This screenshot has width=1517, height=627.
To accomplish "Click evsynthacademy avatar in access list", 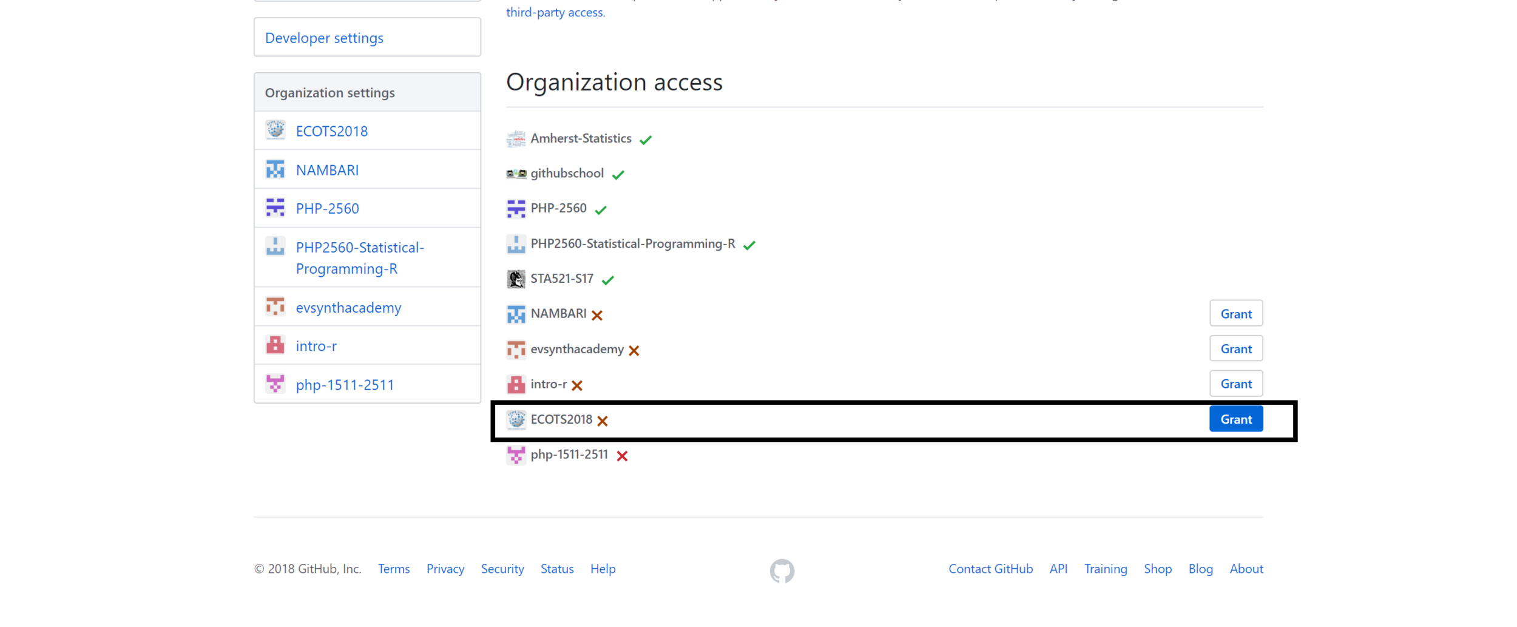I will pyautogui.click(x=516, y=350).
